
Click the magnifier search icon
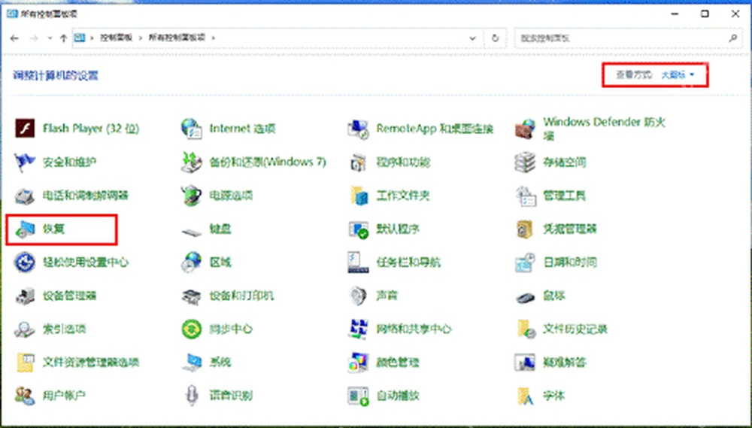[x=732, y=38]
